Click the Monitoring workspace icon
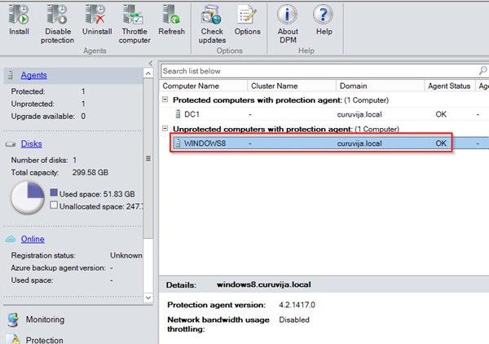This screenshot has width=489, height=344. click(13, 320)
